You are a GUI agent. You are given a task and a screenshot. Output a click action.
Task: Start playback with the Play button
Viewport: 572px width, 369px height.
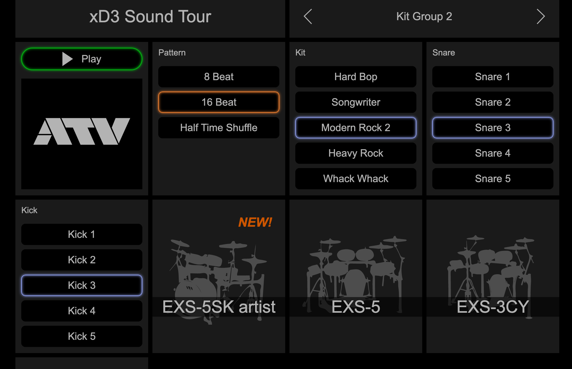click(x=82, y=59)
